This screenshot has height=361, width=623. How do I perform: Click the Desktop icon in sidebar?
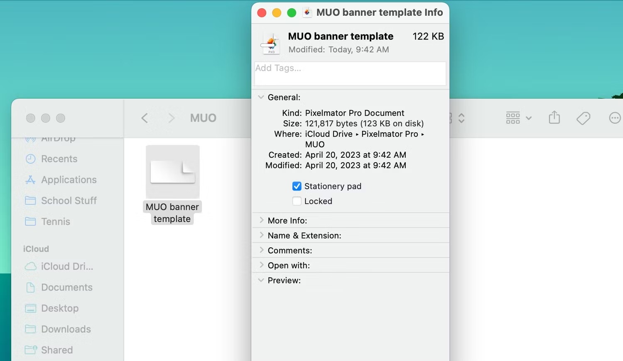coord(30,308)
